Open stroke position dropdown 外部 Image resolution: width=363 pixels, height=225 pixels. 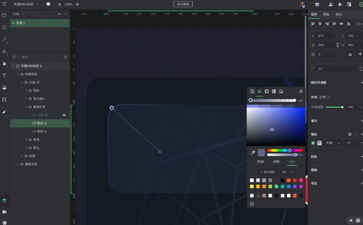[x=333, y=143]
